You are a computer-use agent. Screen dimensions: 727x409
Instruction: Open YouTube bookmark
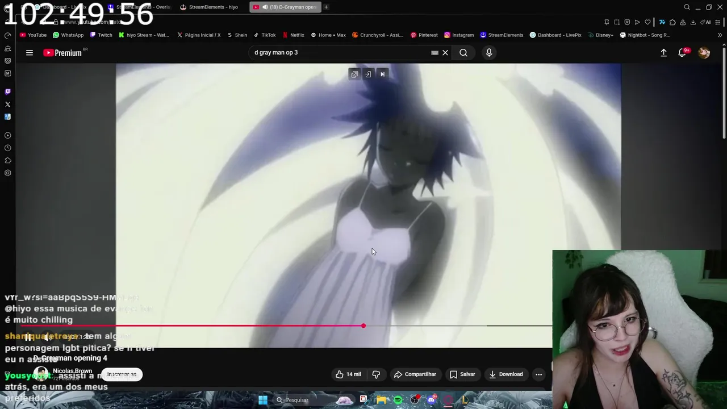pos(33,35)
